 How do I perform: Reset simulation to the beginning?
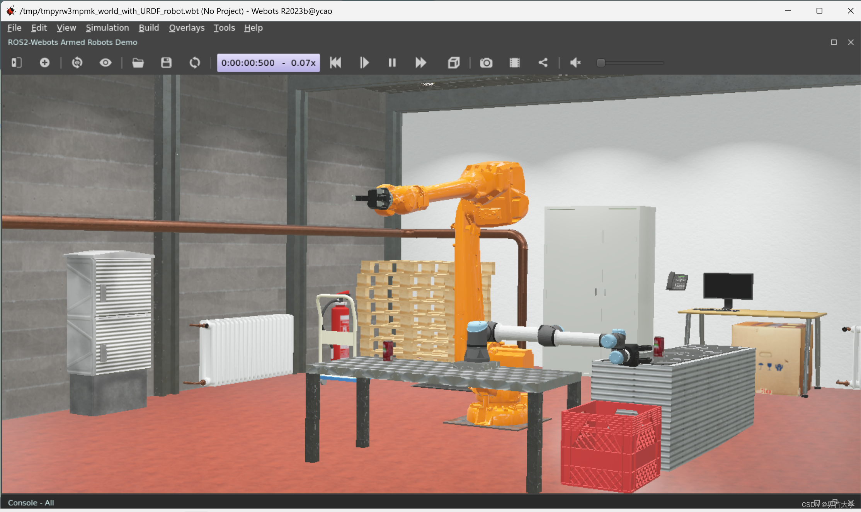335,63
